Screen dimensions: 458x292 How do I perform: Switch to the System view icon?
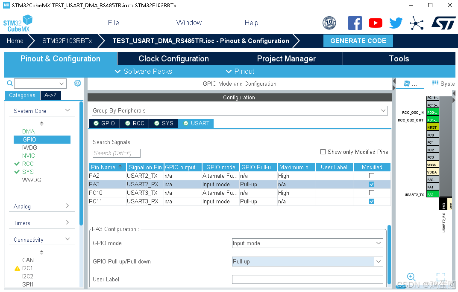(x=435, y=84)
